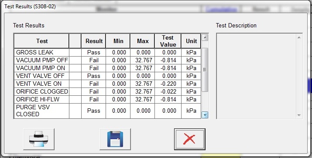The height and width of the screenshot is (158, 312).
Task: Click the results table scroll up arrow
Action: (x=205, y=37)
